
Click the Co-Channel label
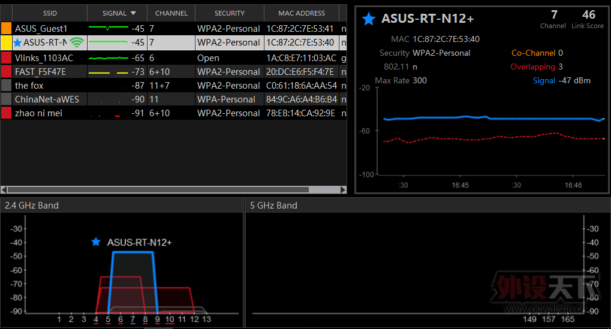point(533,53)
